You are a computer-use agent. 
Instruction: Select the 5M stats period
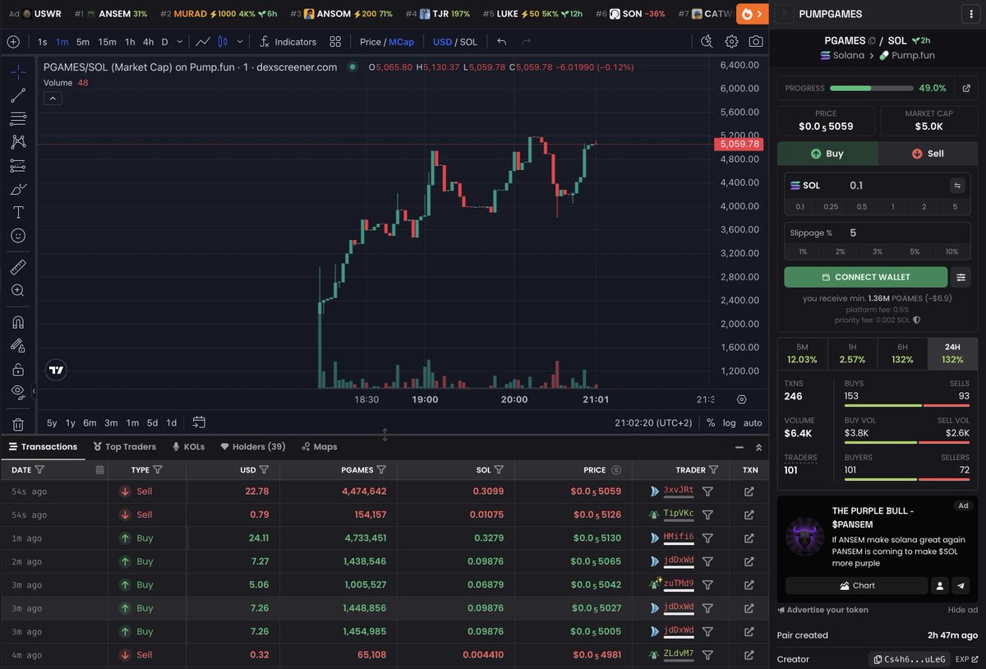tap(802, 353)
